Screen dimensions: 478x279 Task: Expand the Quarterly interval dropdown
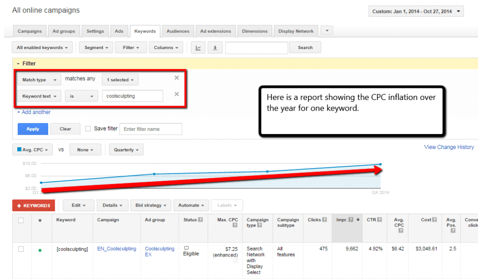(x=126, y=150)
